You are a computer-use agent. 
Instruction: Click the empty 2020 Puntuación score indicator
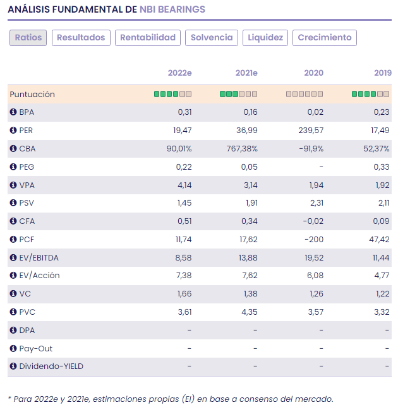(x=305, y=94)
